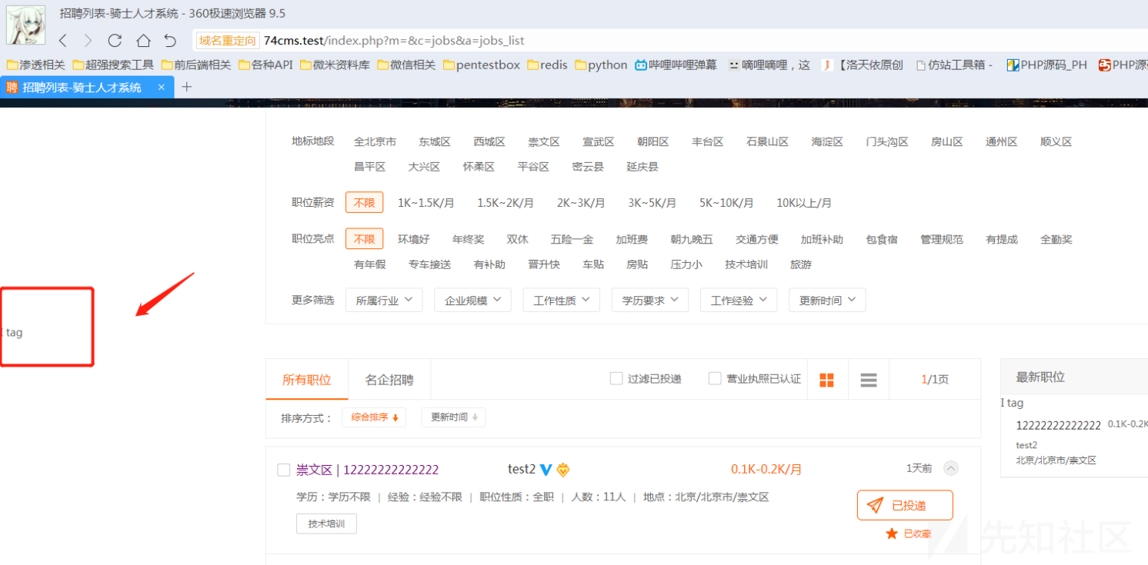Select the 所有职位 tab
Viewport: 1148px width, 565px height.
(306, 380)
